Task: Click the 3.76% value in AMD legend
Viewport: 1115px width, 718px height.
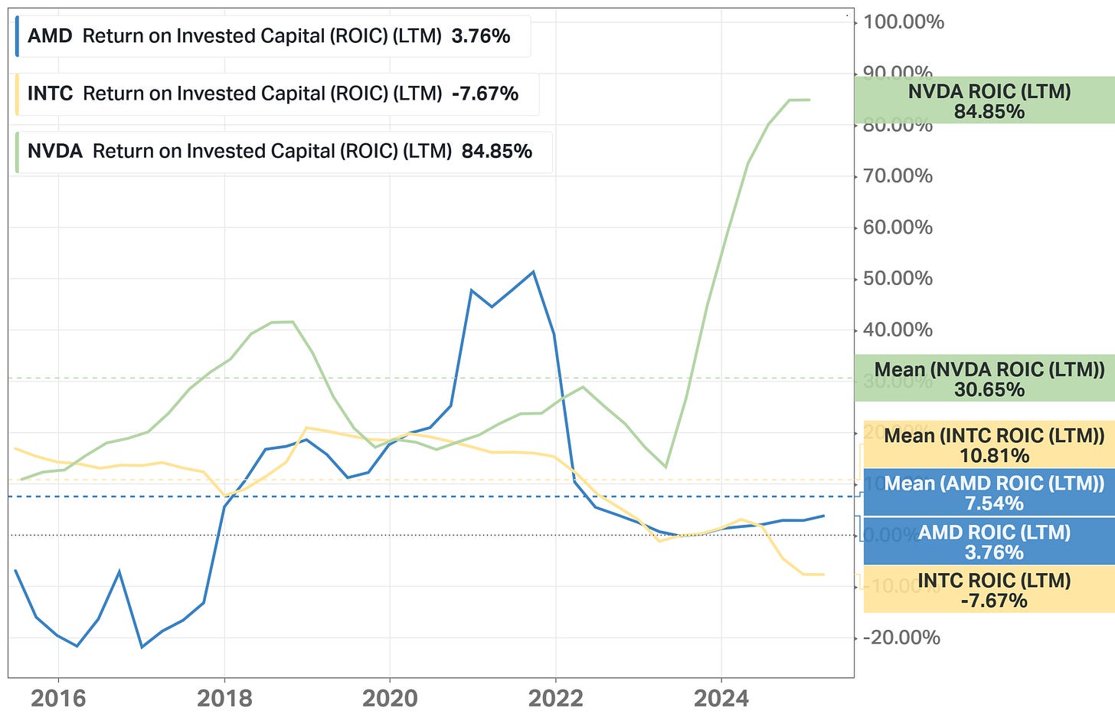Action: 481,36
